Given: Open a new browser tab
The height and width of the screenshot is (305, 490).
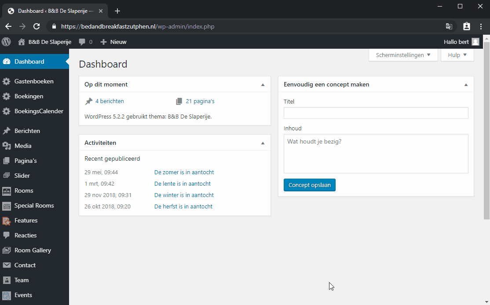Looking at the screenshot, I should [x=117, y=11].
